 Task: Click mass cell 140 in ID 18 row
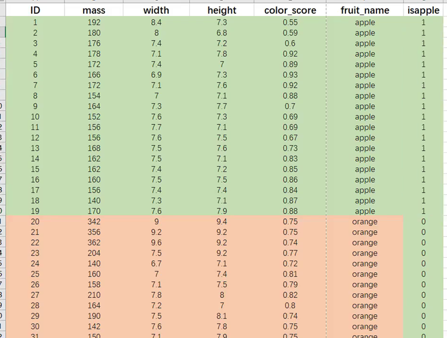tap(94, 201)
